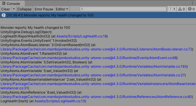Open the Console tab
The image size is (196, 106).
point(12,3)
